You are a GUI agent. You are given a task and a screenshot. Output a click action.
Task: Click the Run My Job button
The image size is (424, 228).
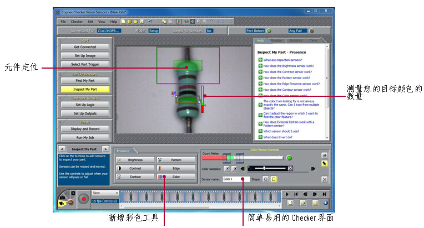[85, 137]
